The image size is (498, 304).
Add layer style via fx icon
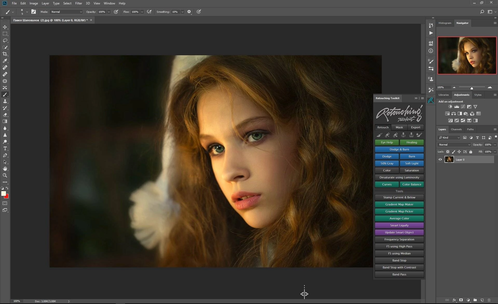pyautogui.click(x=454, y=300)
